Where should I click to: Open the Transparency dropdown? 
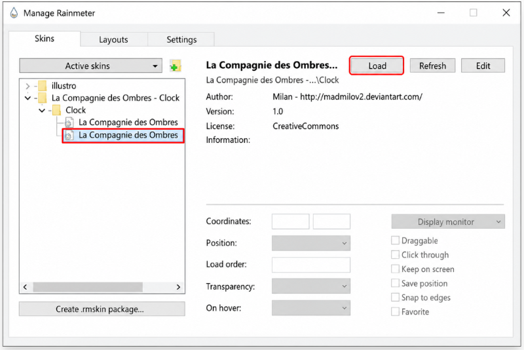click(310, 286)
